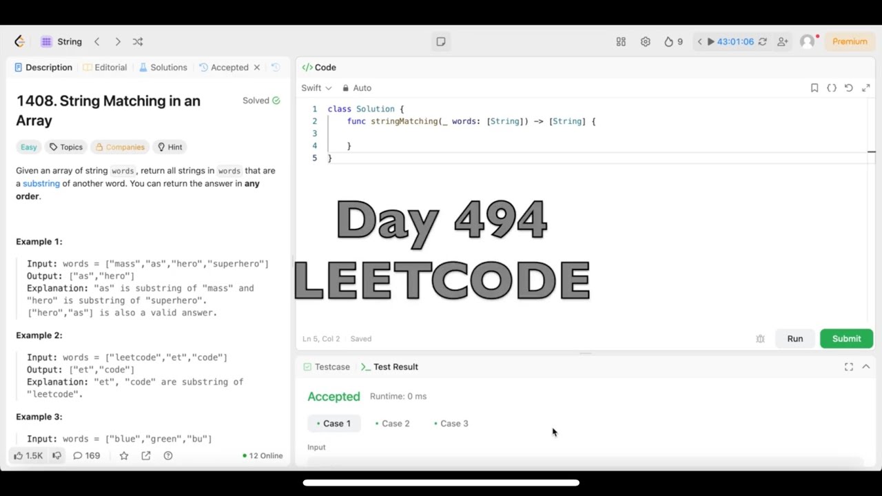Go to next problem arrow
This screenshot has width=882, height=496.
118,41
